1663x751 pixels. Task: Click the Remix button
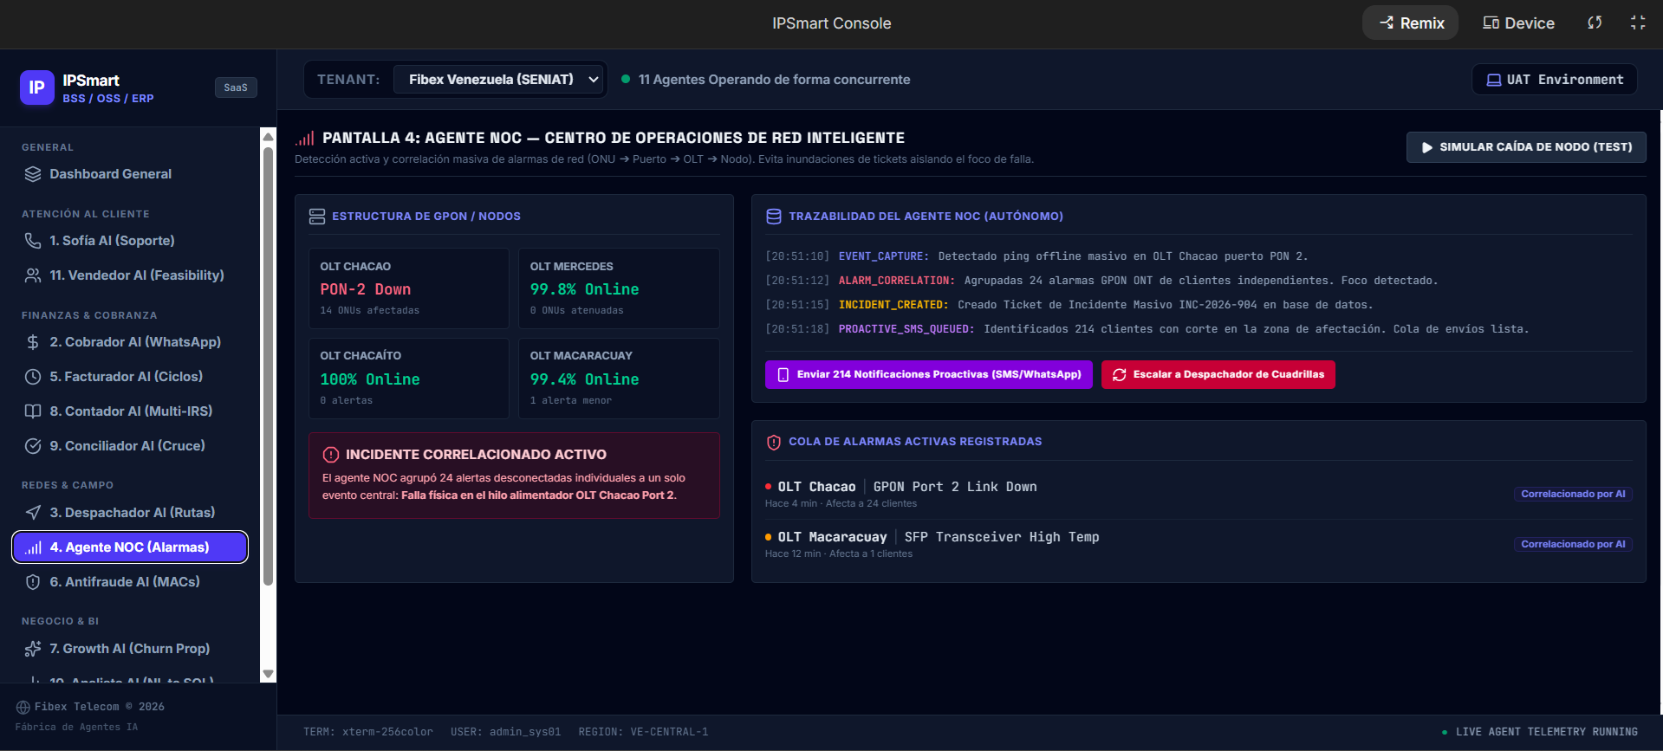tap(1411, 23)
